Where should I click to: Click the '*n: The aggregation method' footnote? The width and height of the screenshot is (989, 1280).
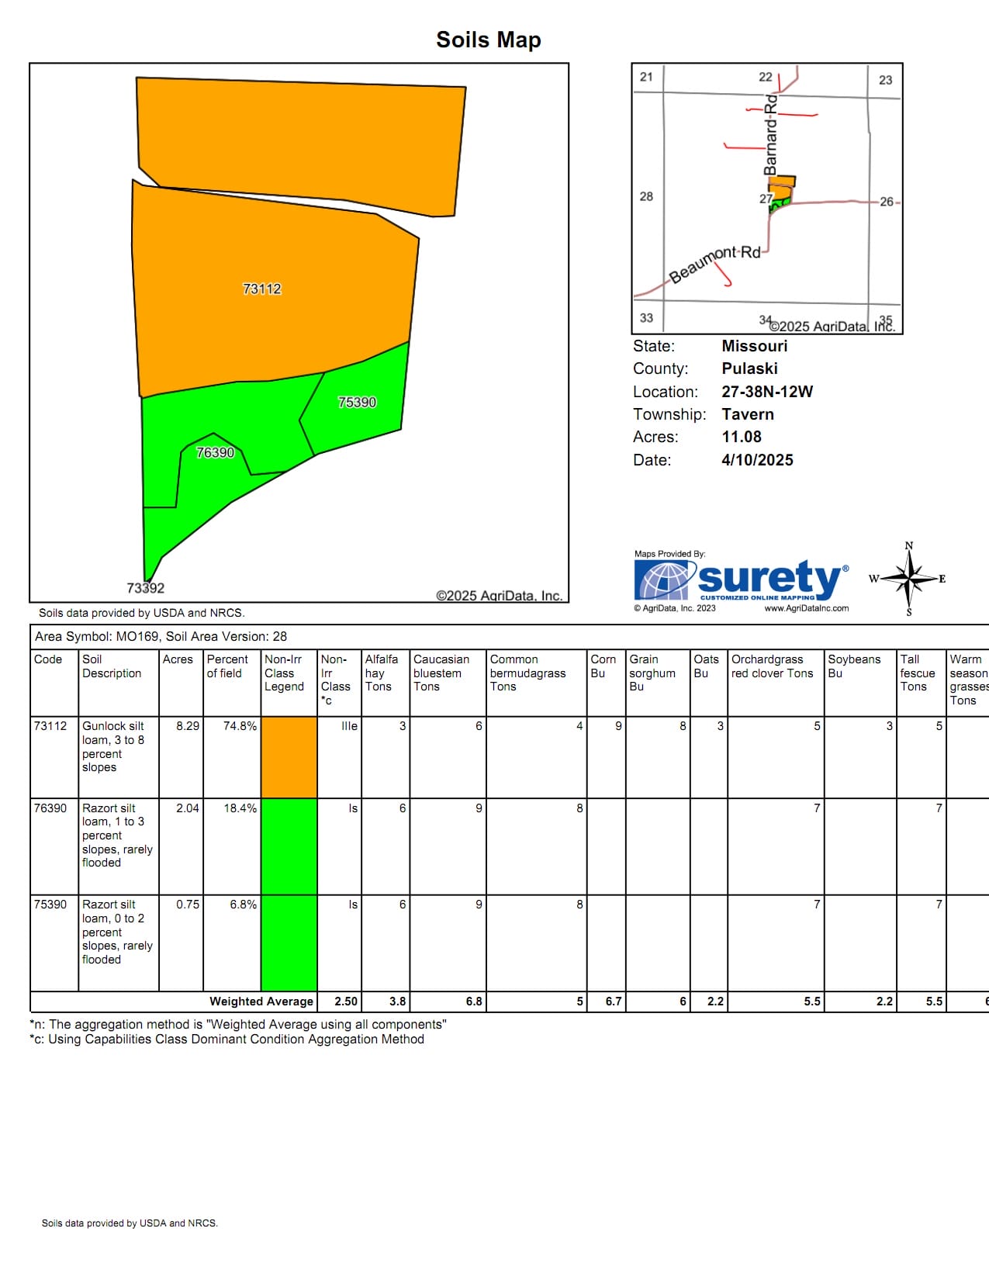(238, 1024)
